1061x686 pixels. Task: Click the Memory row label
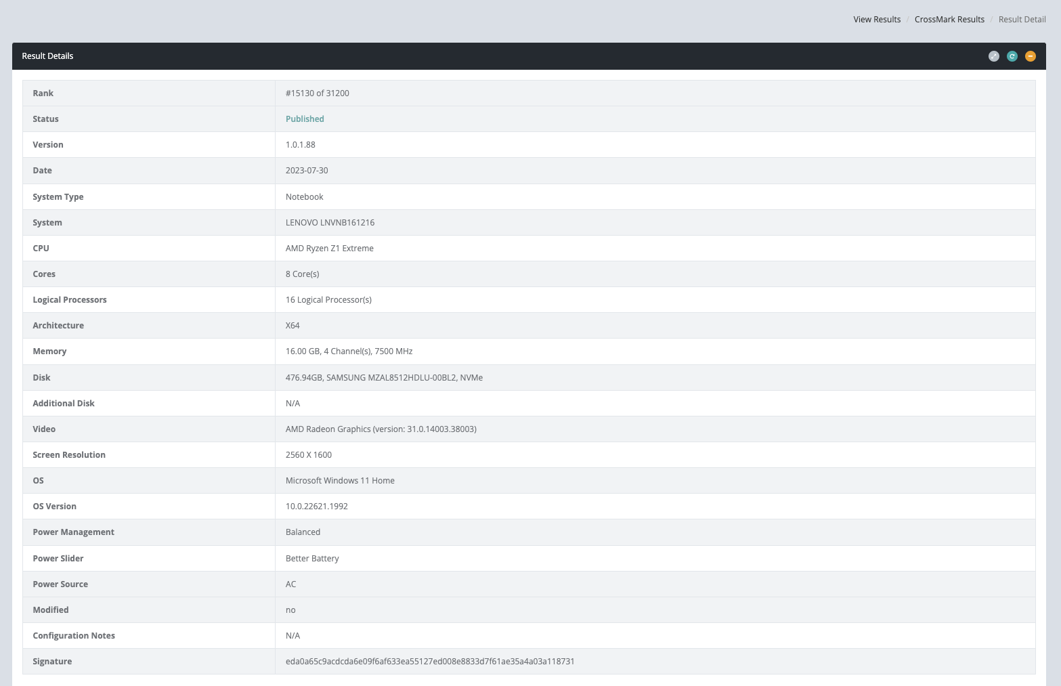(49, 351)
